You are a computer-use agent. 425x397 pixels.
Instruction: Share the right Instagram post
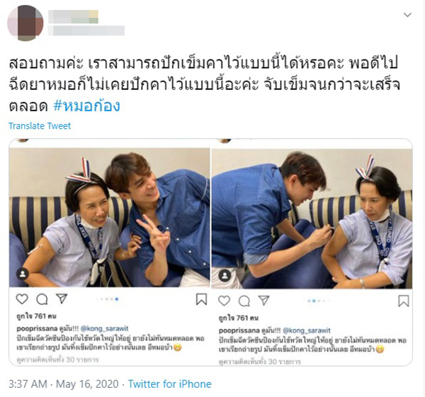[263, 301]
